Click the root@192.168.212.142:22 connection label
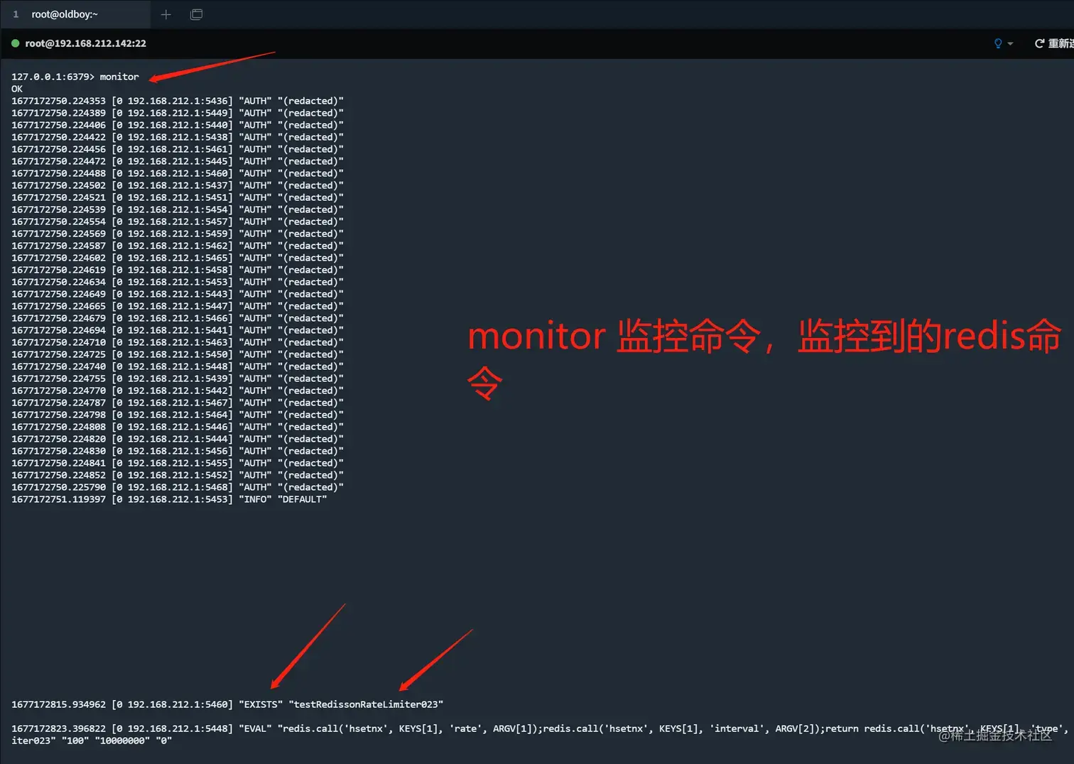 (x=85, y=43)
